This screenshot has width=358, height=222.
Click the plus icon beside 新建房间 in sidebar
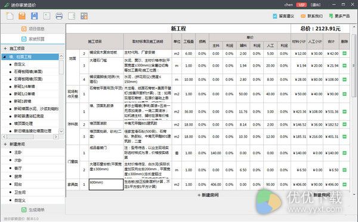[x=5, y=144]
